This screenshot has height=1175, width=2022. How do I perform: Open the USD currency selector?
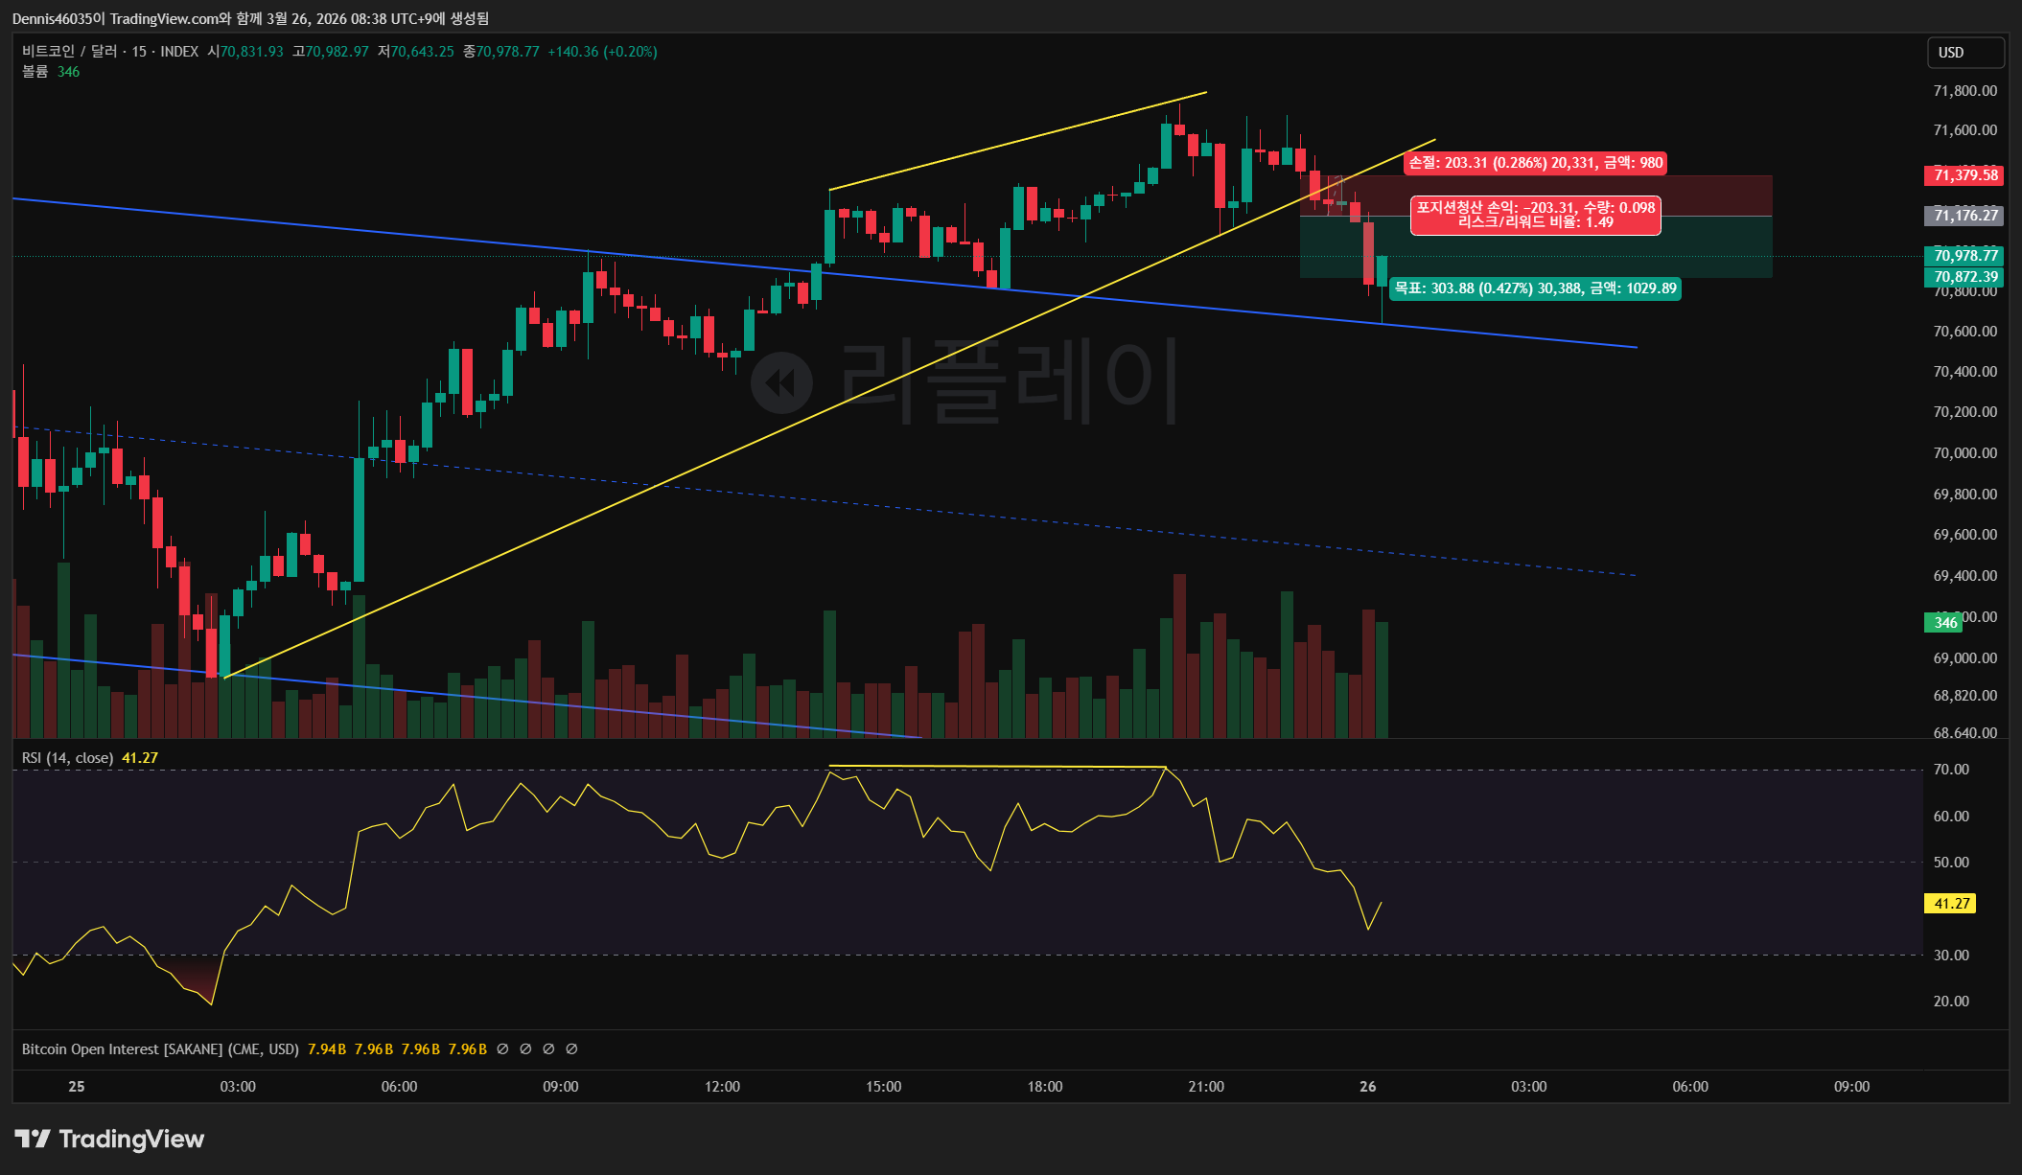[x=1964, y=53]
